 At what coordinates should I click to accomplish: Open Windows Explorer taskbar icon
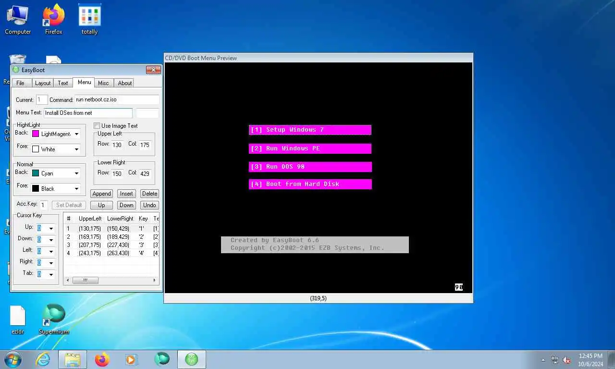[x=73, y=359]
